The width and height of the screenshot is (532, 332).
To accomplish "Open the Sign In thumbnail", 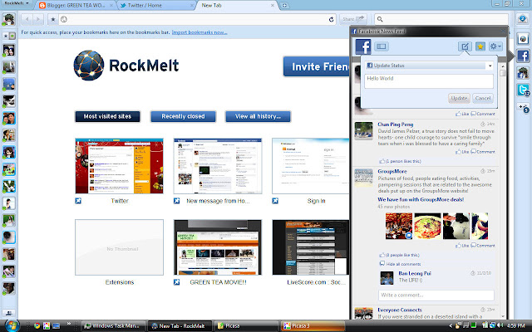I will (x=310, y=166).
